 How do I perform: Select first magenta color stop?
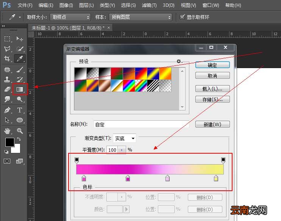tap(84, 178)
